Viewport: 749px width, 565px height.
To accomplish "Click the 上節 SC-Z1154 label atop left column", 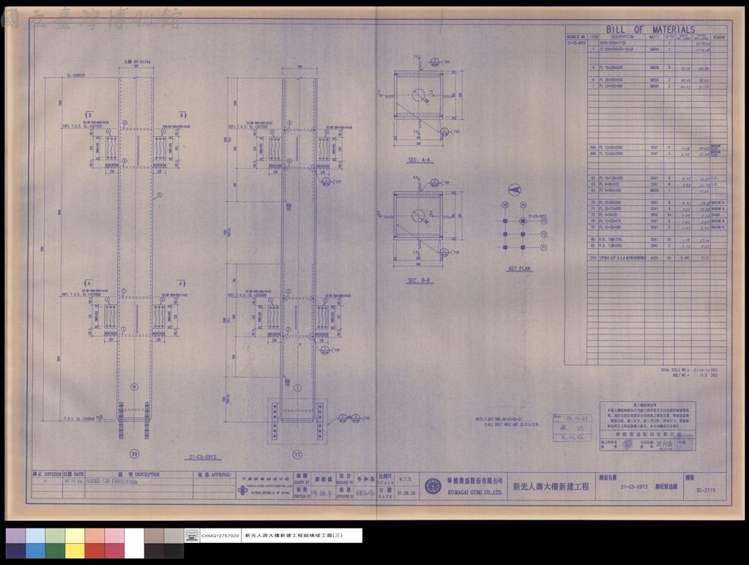I will pyautogui.click(x=137, y=62).
